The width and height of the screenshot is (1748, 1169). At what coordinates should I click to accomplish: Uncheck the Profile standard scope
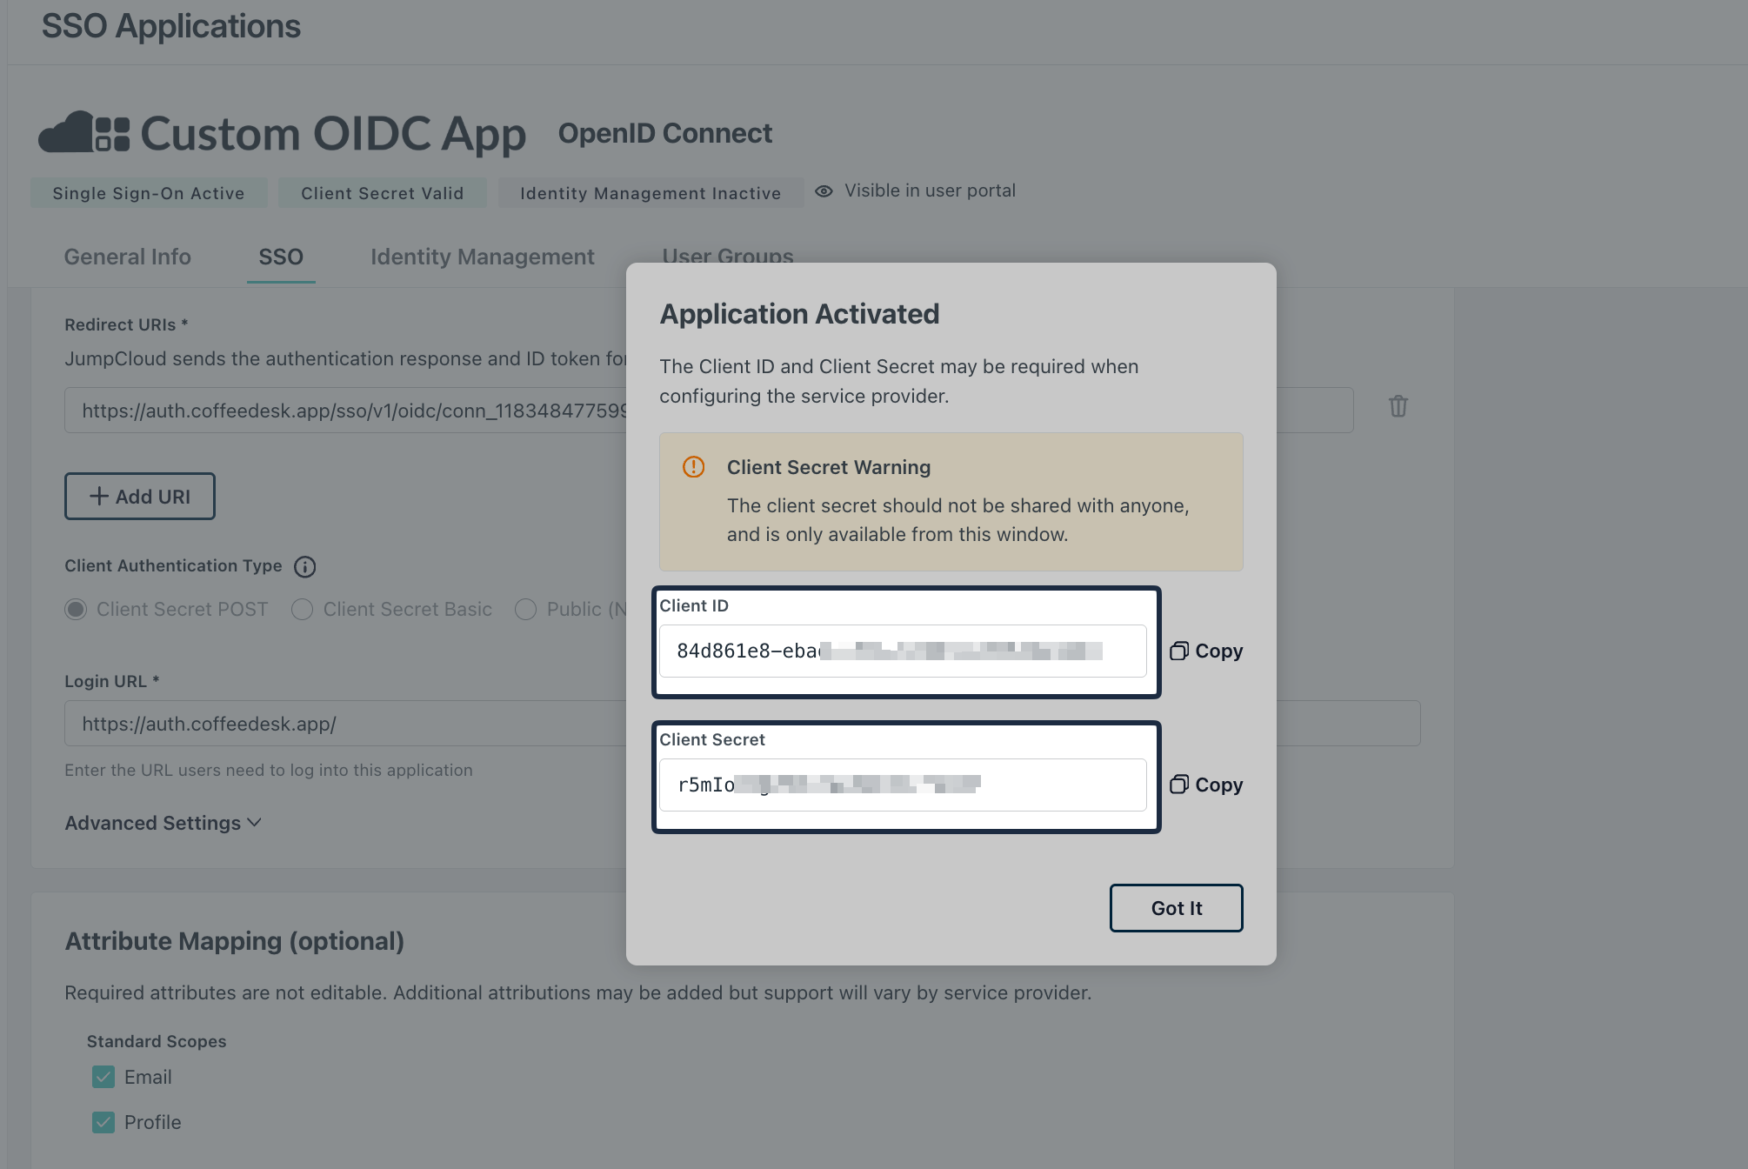[x=103, y=1122]
